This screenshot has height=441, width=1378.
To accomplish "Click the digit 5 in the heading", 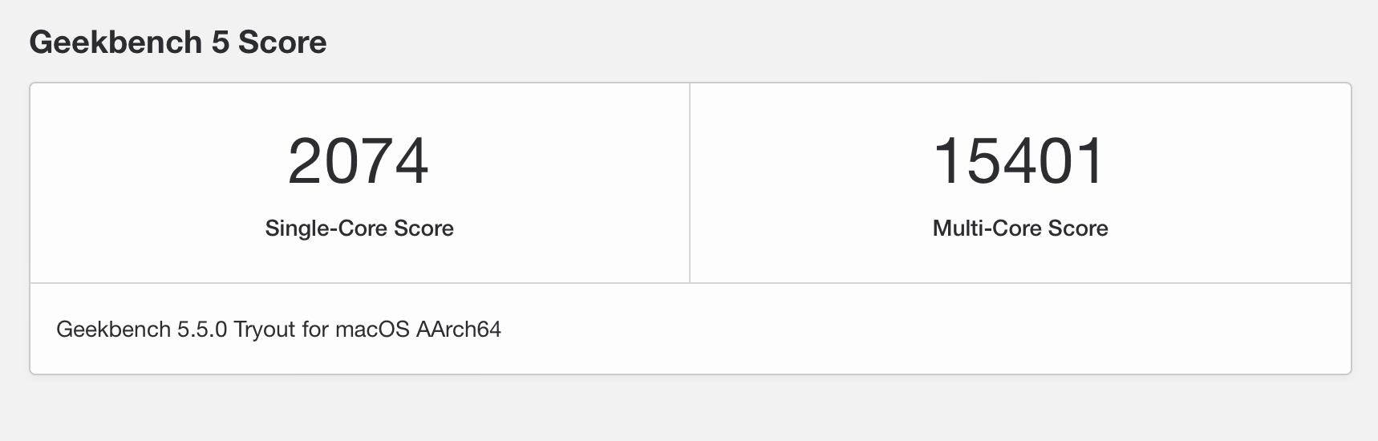I will [x=221, y=42].
